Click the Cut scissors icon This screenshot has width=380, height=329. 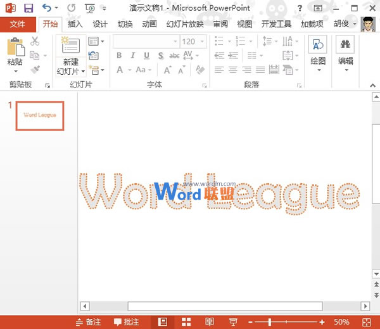click(35, 41)
